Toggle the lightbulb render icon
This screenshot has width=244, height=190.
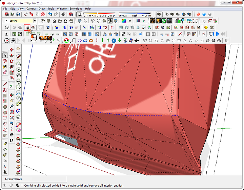point(158,21)
